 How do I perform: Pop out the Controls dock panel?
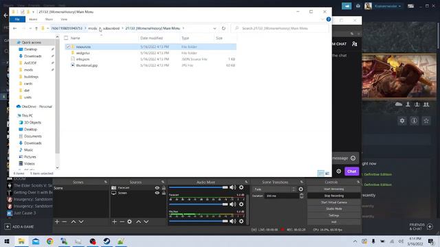point(358,182)
